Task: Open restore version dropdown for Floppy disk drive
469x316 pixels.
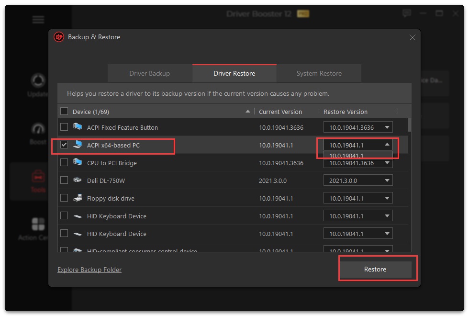Action: click(x=358, y=198)
